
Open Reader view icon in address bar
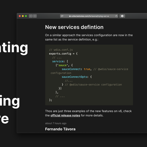coord(62,16)
